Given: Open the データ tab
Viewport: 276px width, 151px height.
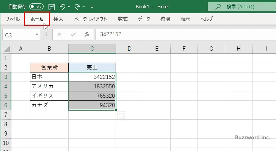Looking at the screenshot, I should [144, 19].
